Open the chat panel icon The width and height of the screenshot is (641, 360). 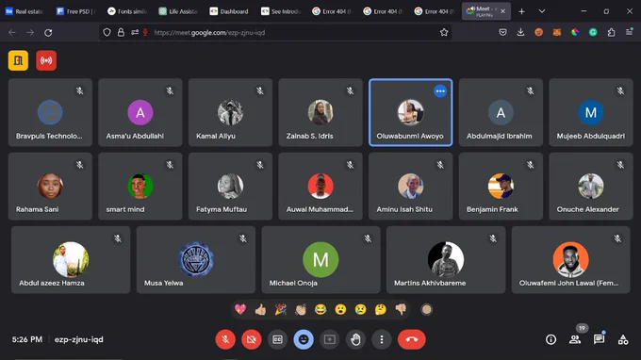(599, 339)
